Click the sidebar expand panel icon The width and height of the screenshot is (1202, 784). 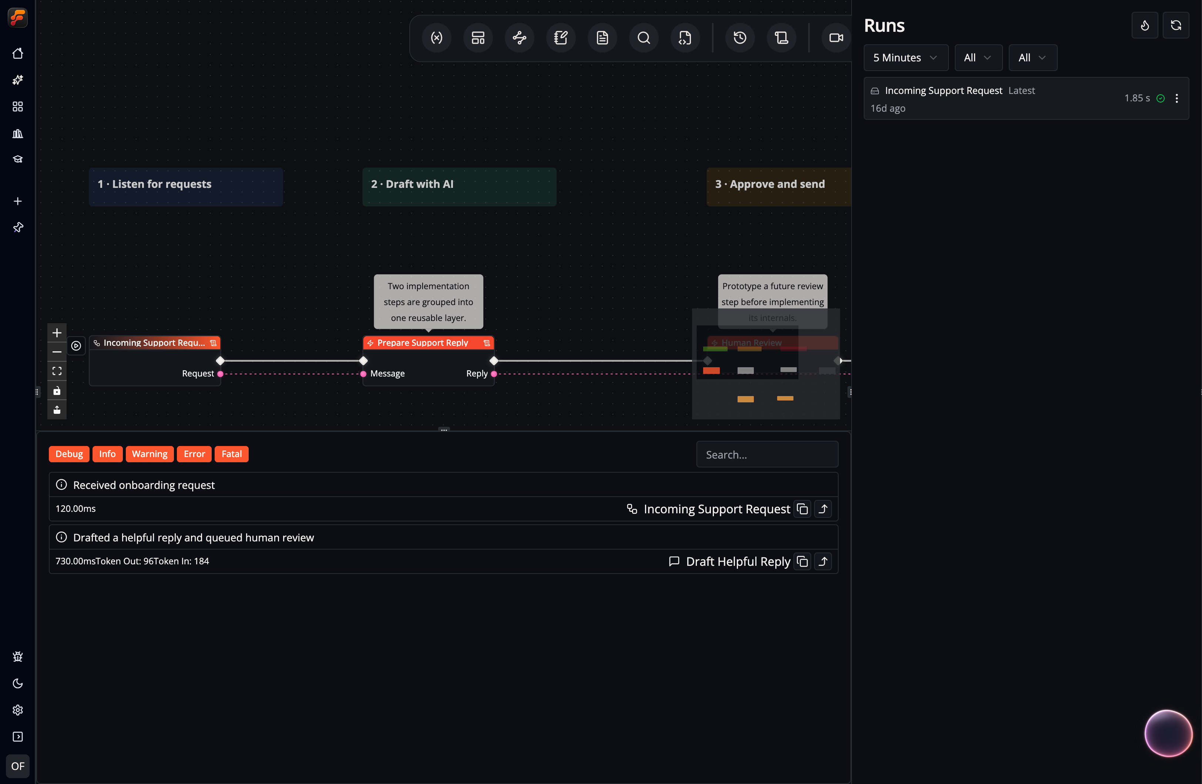[18, 737]
